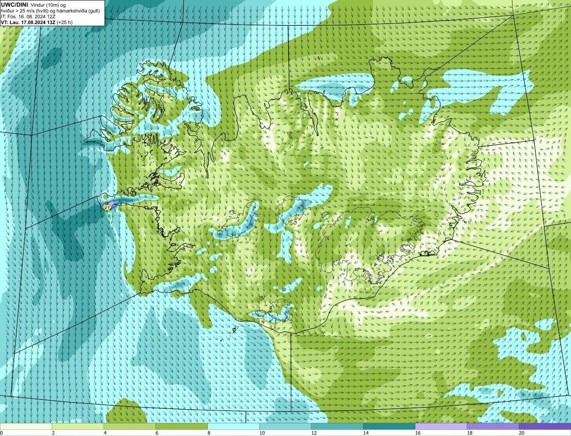Choose the darkest purple above-20 legend swatch
Screen dimensions: 571x436
point(545,426)
